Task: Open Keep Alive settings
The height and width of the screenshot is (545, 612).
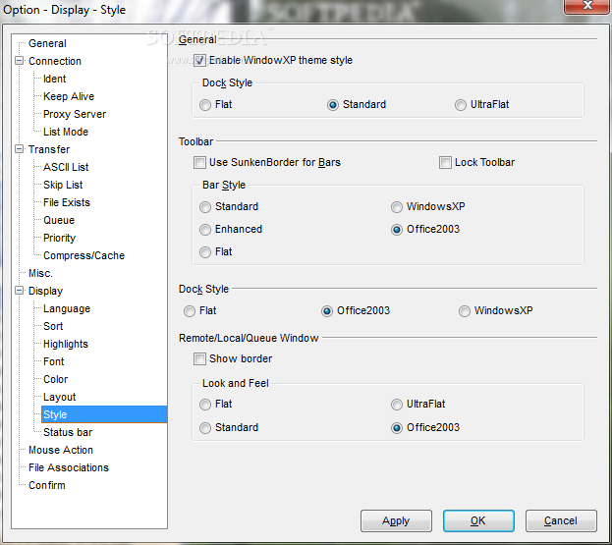Action: (69, 96)
